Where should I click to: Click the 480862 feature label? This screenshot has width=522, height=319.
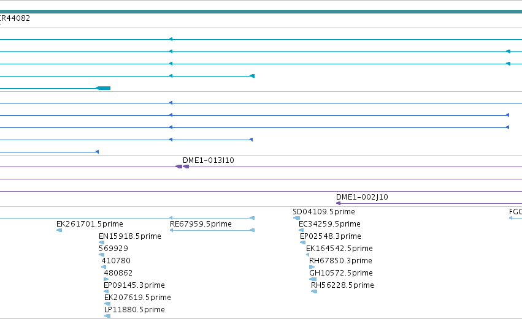[118, 273]
